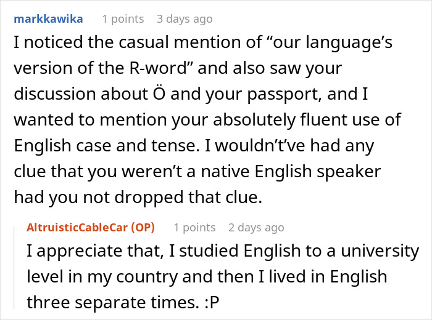The width and height of the screenshot is (432, 320).
Task: Click the (OP) tag beside AltruisticCableCar
Action: click(141, 228)
